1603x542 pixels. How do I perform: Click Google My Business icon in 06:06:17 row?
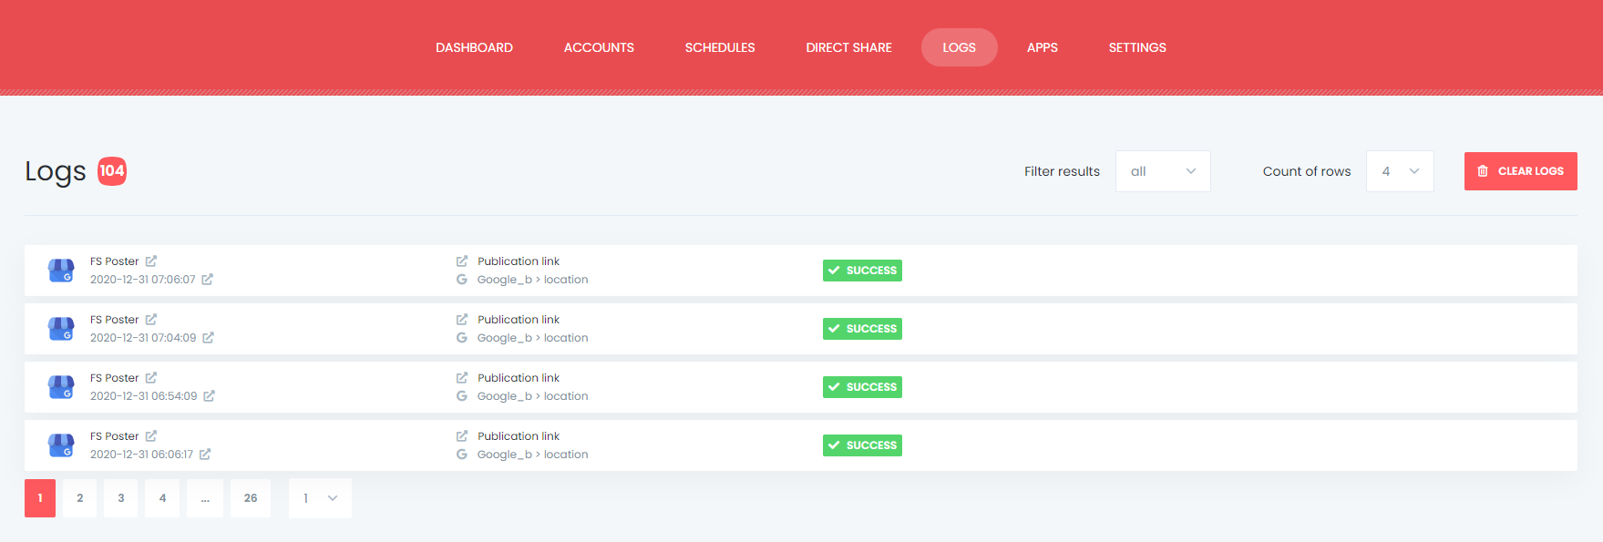[x=61, y=445]
